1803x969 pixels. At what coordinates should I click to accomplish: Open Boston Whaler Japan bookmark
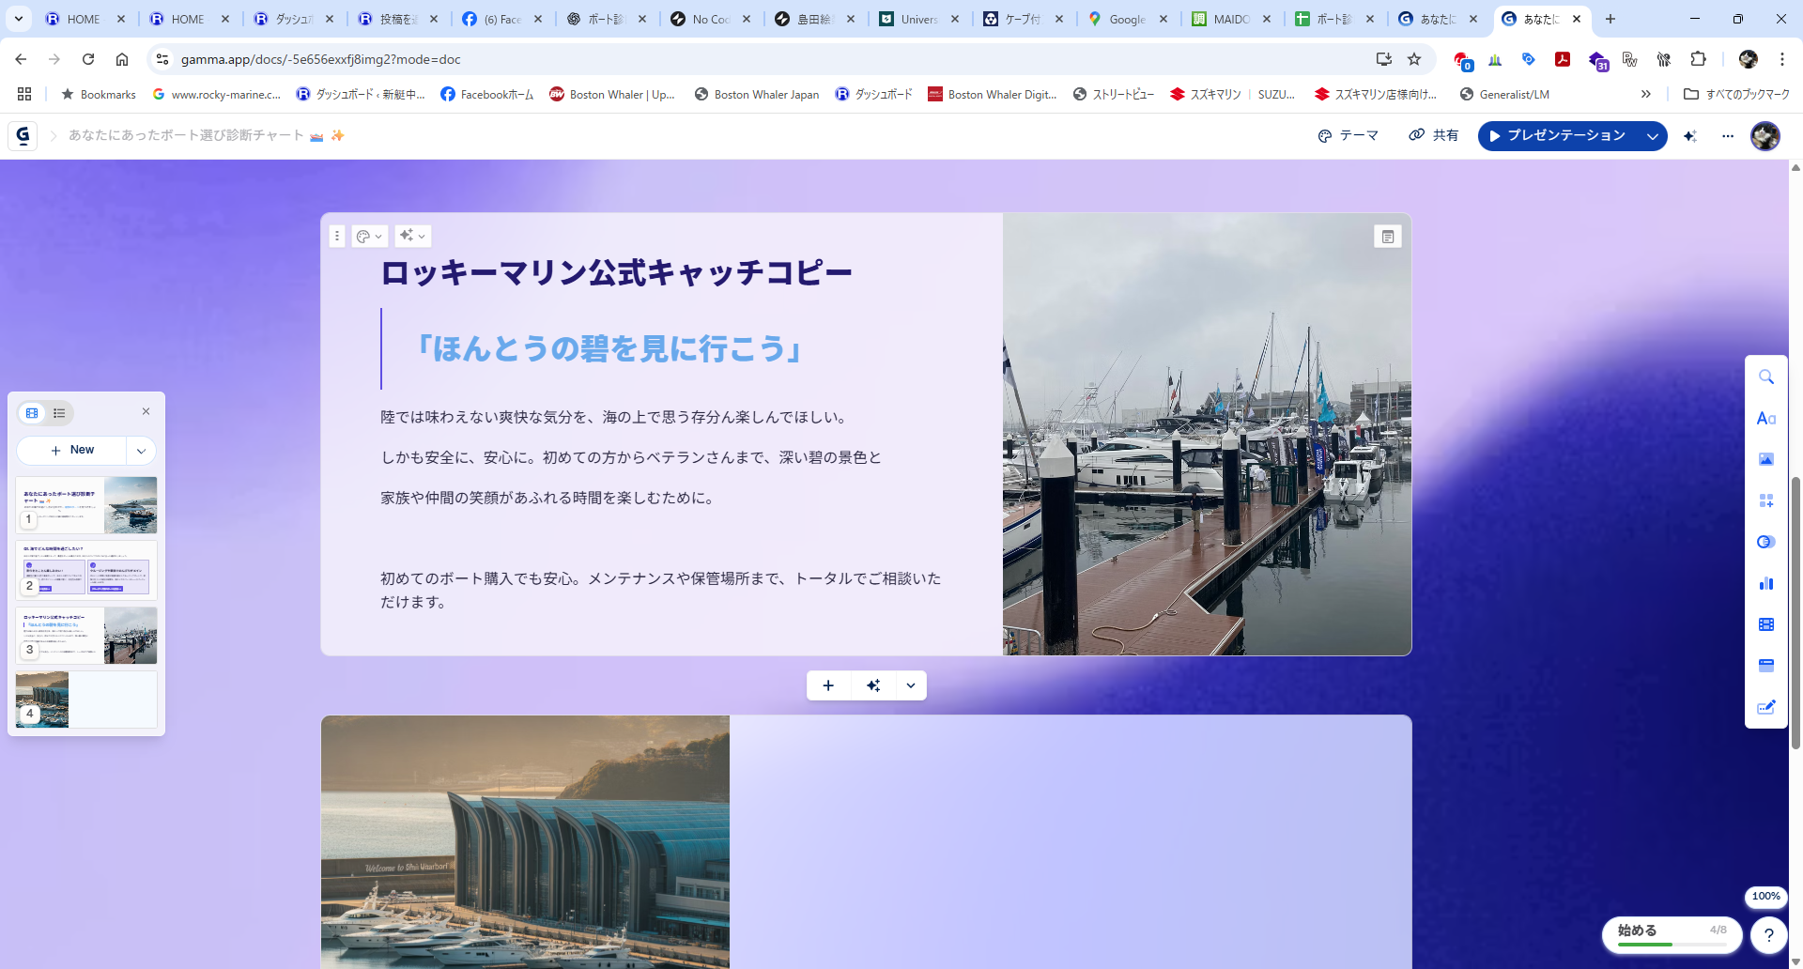tap(757, 94)
